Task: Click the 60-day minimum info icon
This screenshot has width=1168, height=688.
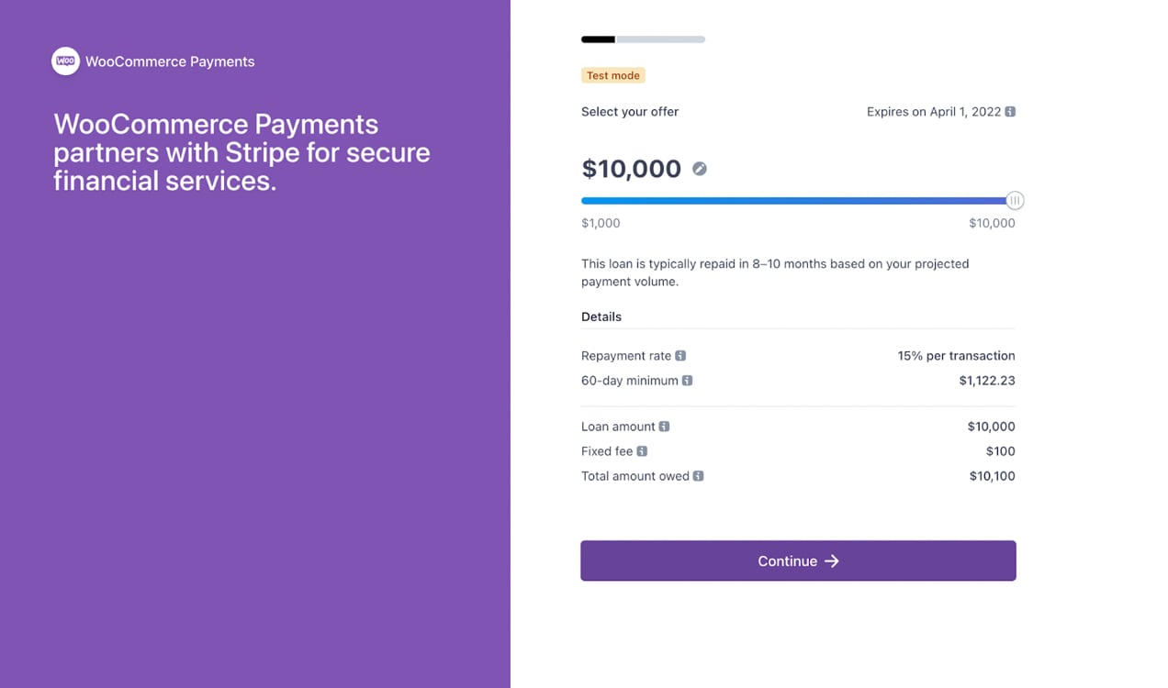Action: coord(688,380)
